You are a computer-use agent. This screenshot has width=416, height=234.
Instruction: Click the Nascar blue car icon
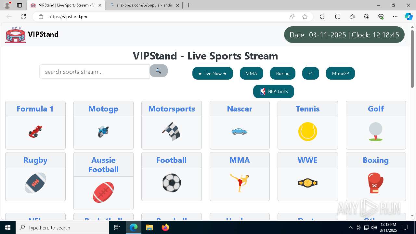[x=240, y=132]
